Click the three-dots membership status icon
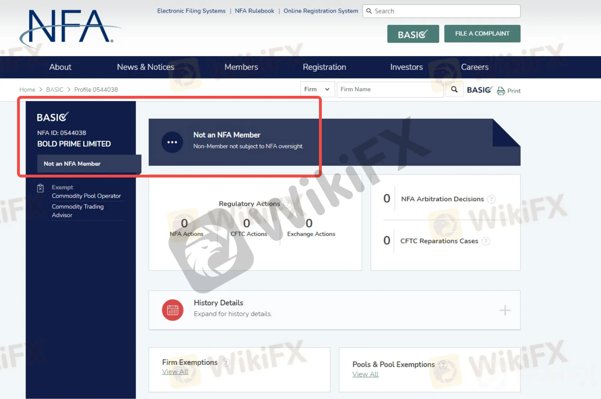Image resolution: width=601 pixels, height=399 pixels. tap(172, 142)
